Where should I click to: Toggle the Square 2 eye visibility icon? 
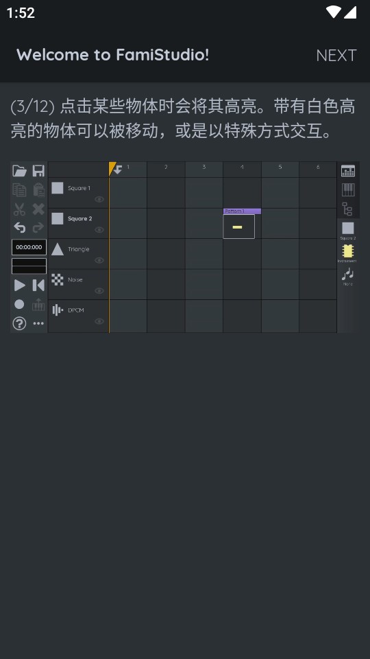(x=99, y=230)
